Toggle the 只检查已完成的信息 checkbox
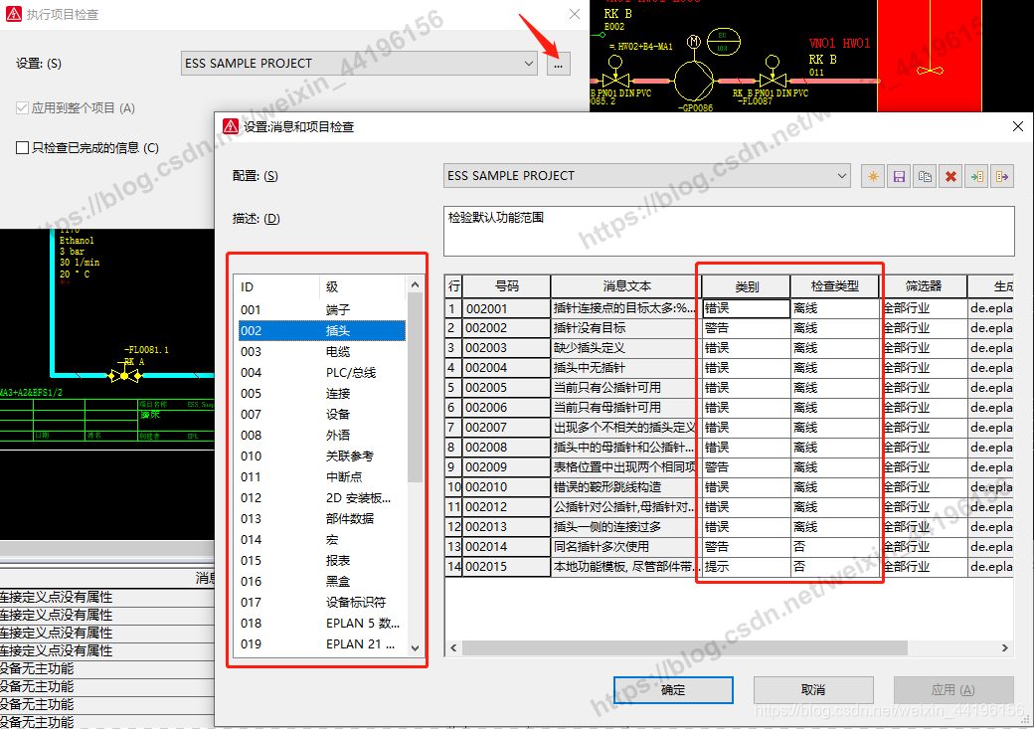This screenshot has width=1034, height=729. 23,148
